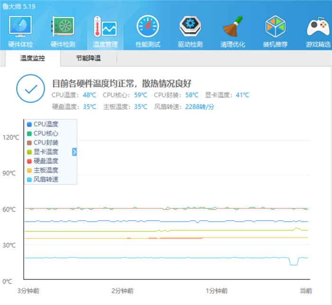Select the 温度管理 thermometer icon

click(105, 27)
